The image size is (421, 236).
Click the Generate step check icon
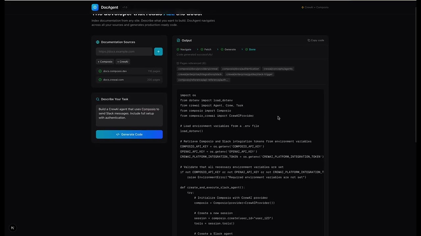click(x=222, y=49)
